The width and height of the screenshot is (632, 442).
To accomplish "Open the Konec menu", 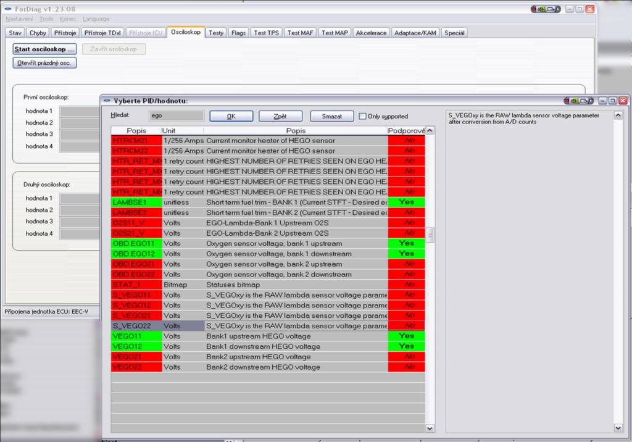I will coord(68,19).
